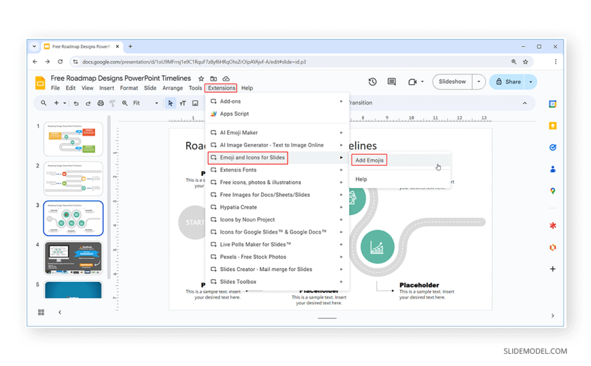591x366 pixels.
Task: Select slide 2 thumbnail
Action: pyautogui.click(x=73, y=179)
